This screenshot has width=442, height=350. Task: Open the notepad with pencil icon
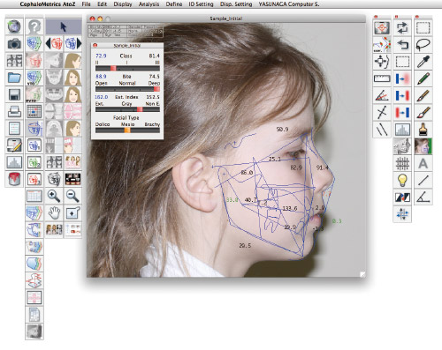(14, 145)
